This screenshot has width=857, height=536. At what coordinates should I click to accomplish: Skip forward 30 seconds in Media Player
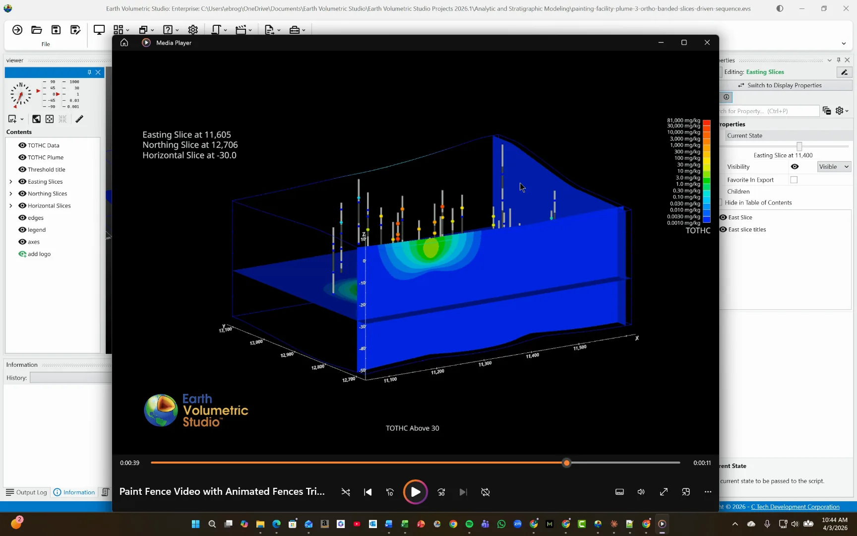[x=441, y=492]
